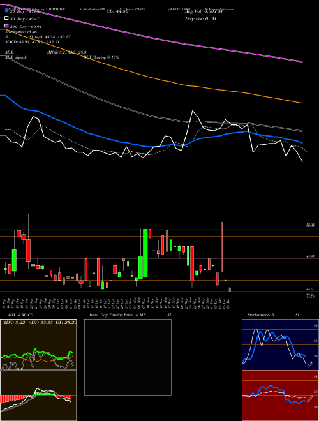Click the 'Intra Day Trading Price & MRSI' title
The height and width of the screenshot is (421, 319).
point(130,315)
